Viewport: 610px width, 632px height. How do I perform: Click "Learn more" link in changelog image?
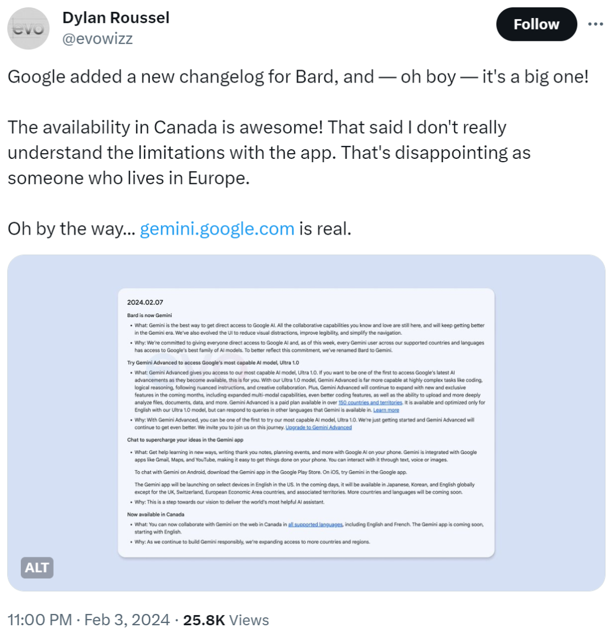[x=386, y=410]
